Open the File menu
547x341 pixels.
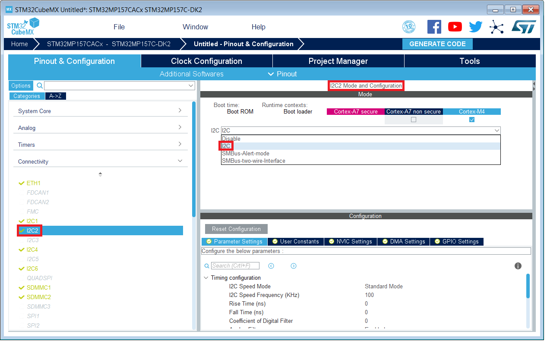(119, 27)
